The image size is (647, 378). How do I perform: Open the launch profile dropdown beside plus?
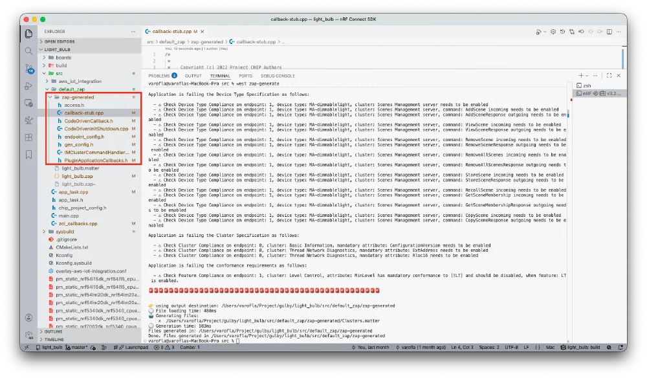(x=587, y=76)
